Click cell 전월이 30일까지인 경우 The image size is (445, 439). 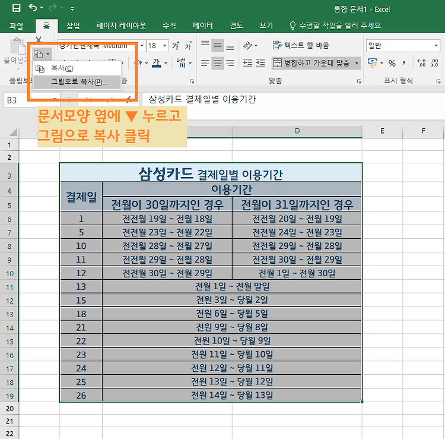click(167, 204)
